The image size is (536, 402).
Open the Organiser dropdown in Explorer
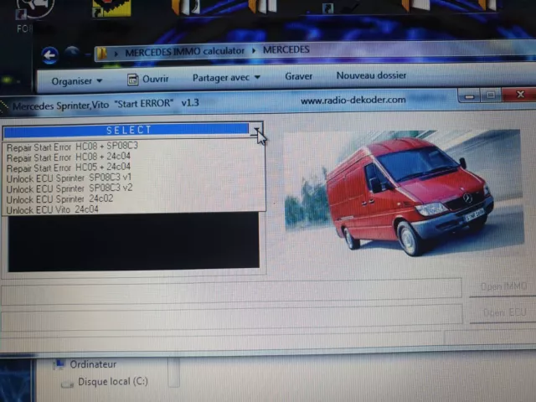click(x=76, y=81)
